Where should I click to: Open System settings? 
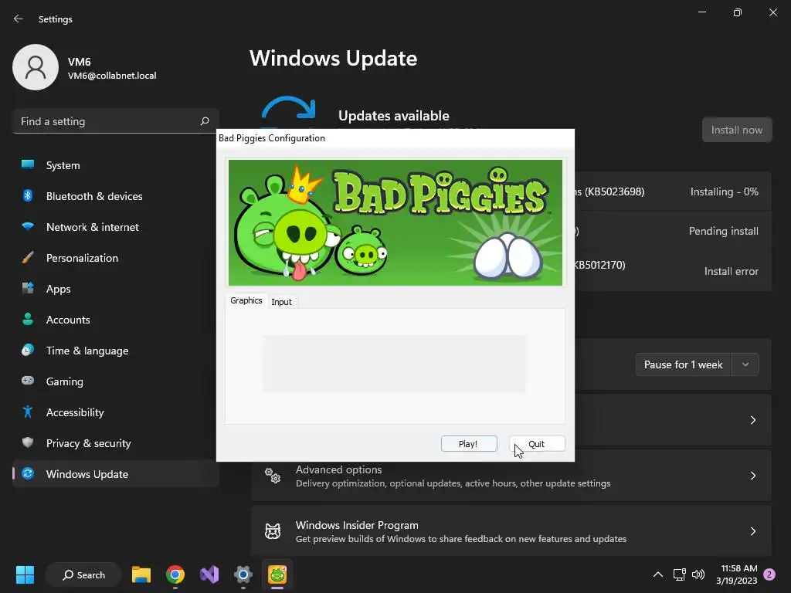tap(116, 165)
